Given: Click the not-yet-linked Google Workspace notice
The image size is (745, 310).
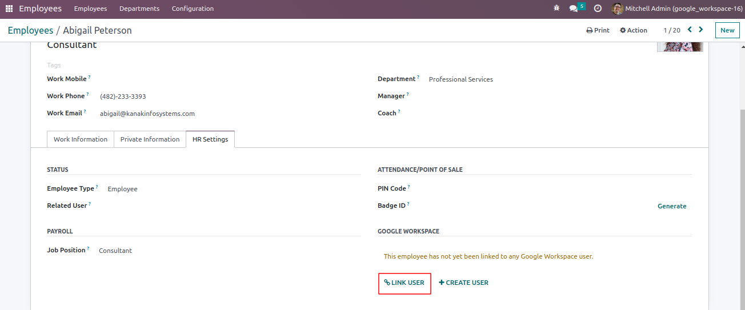Looking at the screenshot, I should pyautogui.click(x=488, y=256).
